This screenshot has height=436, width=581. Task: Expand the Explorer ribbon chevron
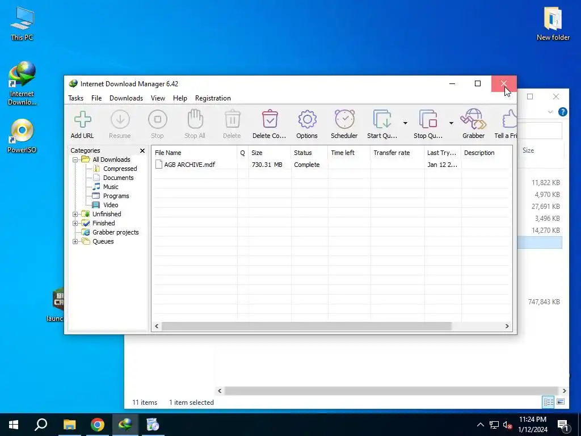click(550, 112)
